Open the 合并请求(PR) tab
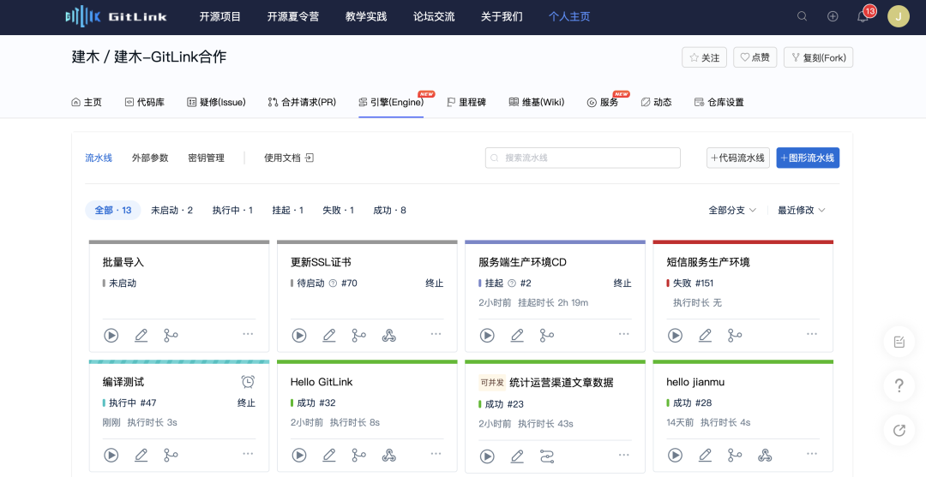 (x=302, y=102)
